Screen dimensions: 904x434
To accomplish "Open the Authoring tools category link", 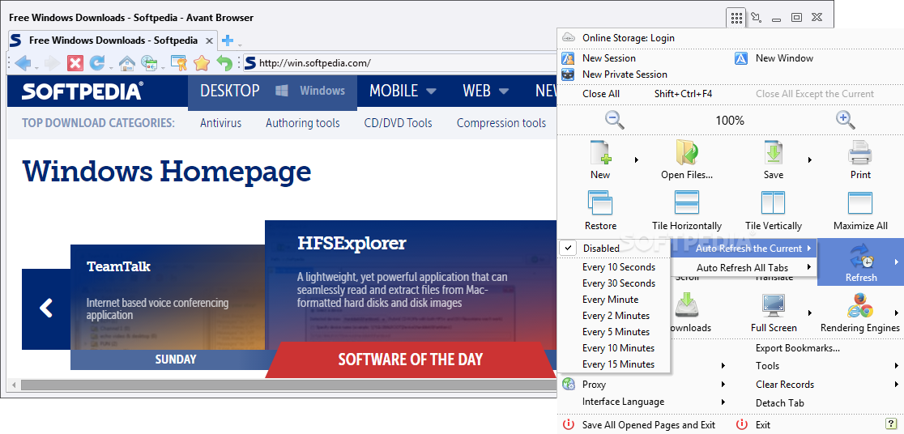I will (303, 123).
